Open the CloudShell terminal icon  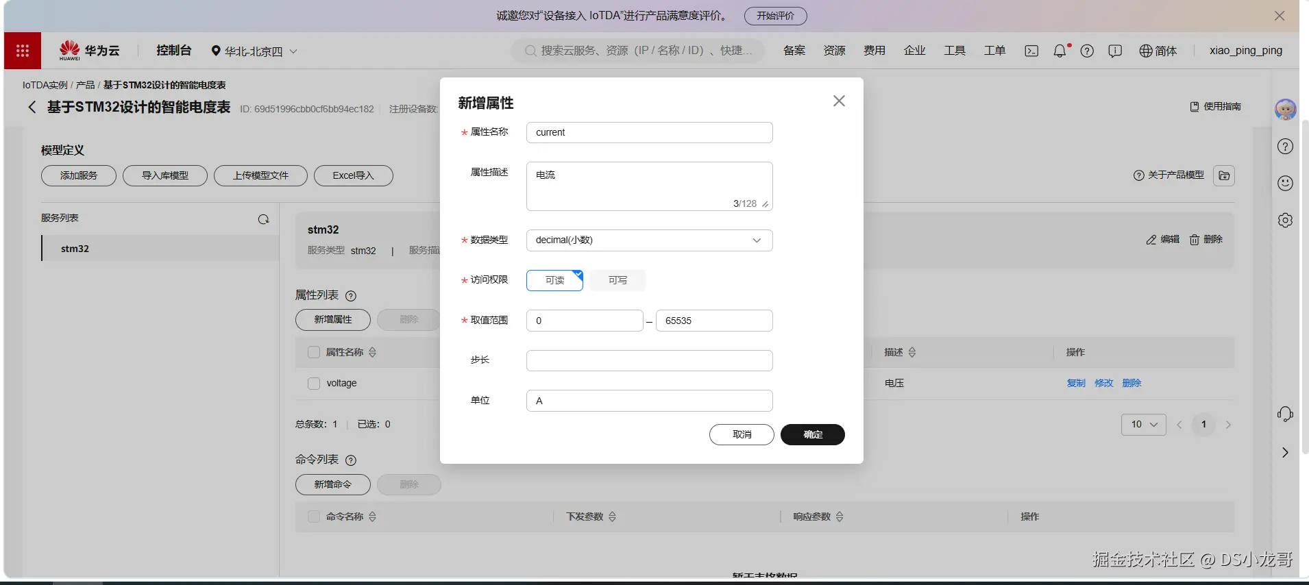tap(1031, 51)
